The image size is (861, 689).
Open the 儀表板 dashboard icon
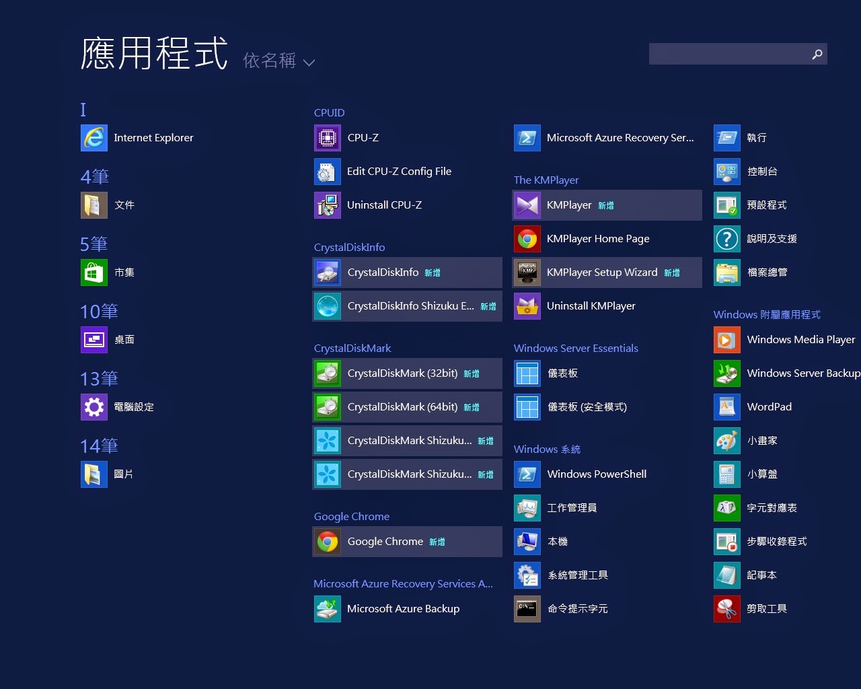click(527, 373)
